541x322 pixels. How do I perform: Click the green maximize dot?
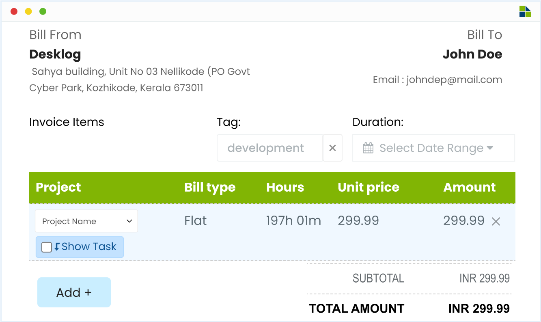click(43, 11)
